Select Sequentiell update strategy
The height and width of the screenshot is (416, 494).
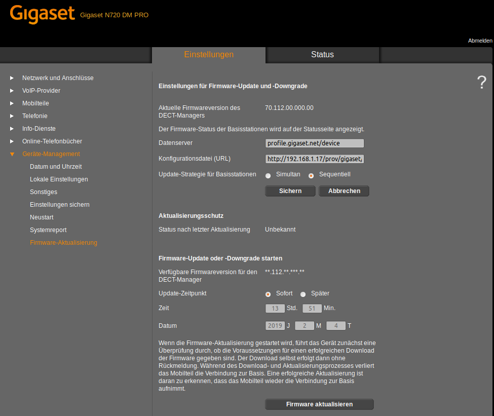[311, 175]
